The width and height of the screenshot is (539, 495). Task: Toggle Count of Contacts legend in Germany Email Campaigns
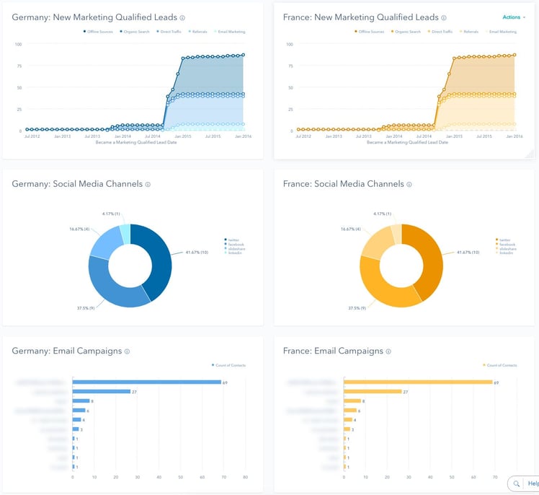point(228,366)
